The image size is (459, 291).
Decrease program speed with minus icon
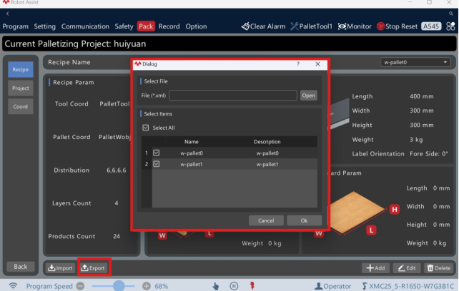[x=81, y=286]
